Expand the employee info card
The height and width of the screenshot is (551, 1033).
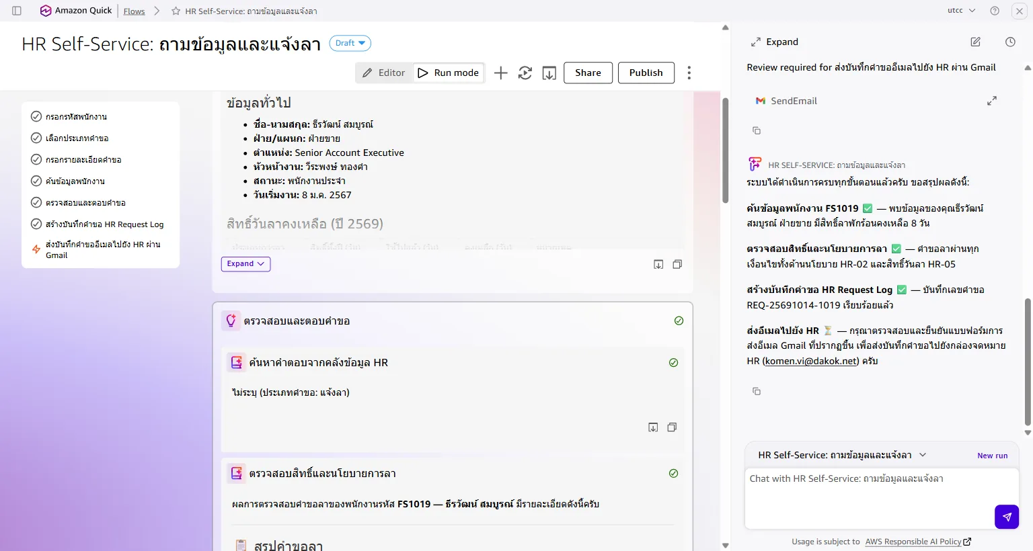pyautogui.click(x=245, y=264)
